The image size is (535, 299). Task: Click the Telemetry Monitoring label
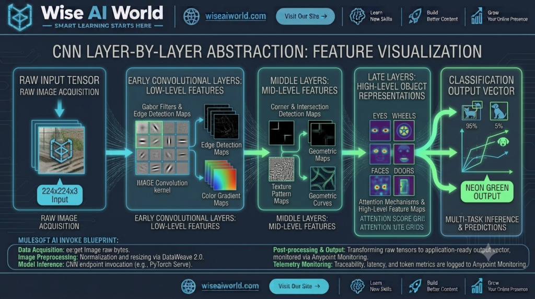tap(303, 264)
